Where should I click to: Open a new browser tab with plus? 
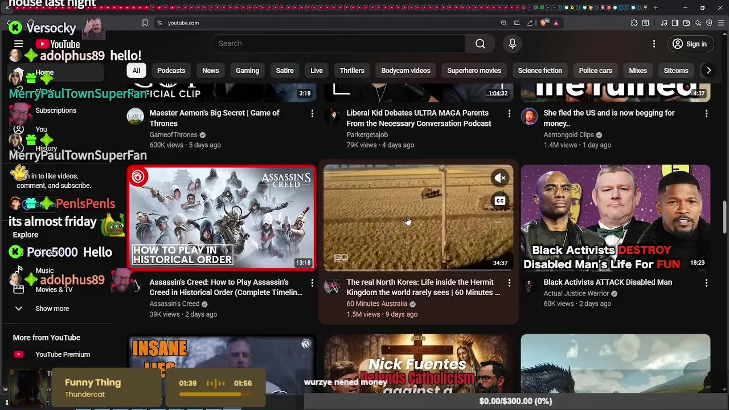click(656, 7)
